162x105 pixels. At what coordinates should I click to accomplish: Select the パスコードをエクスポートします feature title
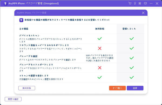(36, 65)
